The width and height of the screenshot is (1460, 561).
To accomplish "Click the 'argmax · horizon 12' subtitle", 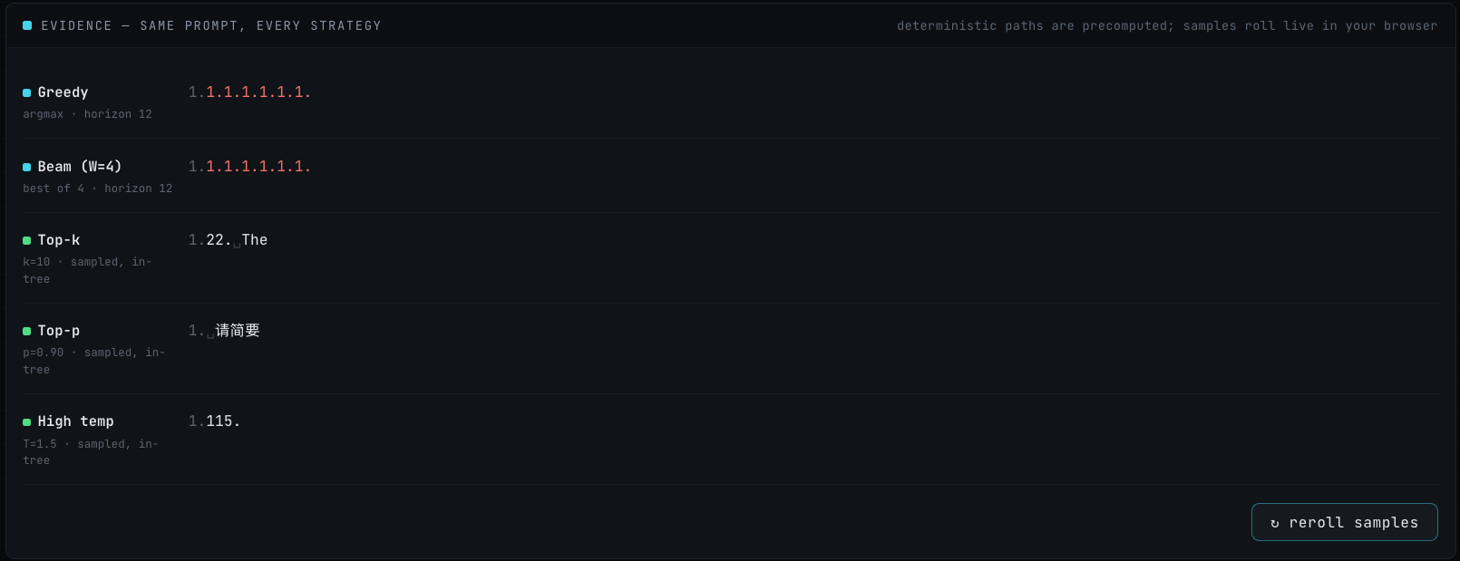I will (87, 114).
